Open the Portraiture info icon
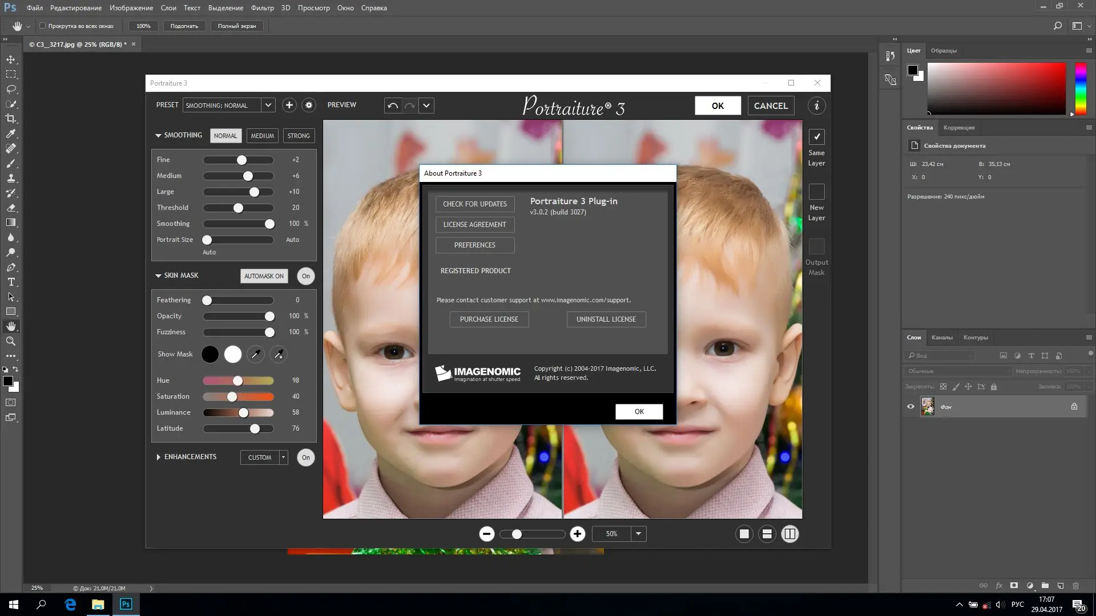The height and width of the screenshot is (616, 1096). [817, 106]
